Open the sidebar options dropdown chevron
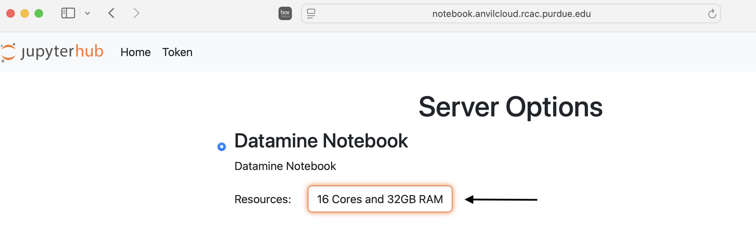 pyautogui.click(x=88, y=13)
